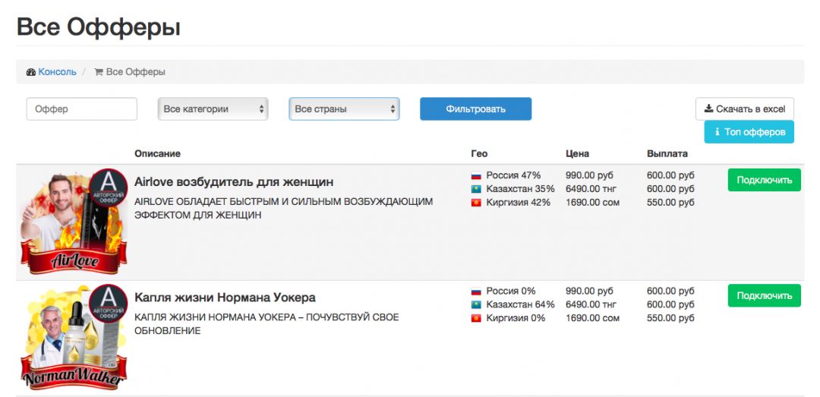Click the Гео column header
Viewport: 820px width, 397px height.
point(479,154)
